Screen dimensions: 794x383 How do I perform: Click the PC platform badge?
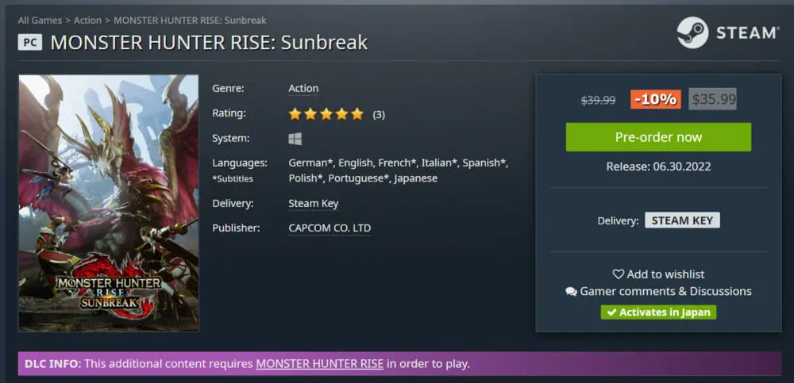[29, 42]
